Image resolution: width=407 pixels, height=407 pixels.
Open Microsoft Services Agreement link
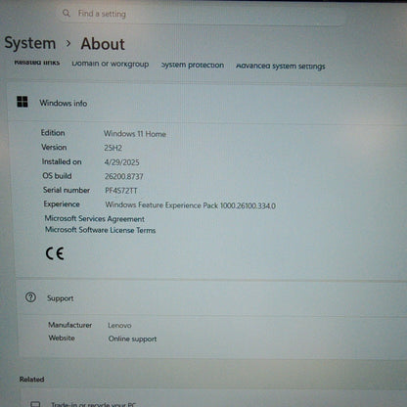tap(95, 218)
